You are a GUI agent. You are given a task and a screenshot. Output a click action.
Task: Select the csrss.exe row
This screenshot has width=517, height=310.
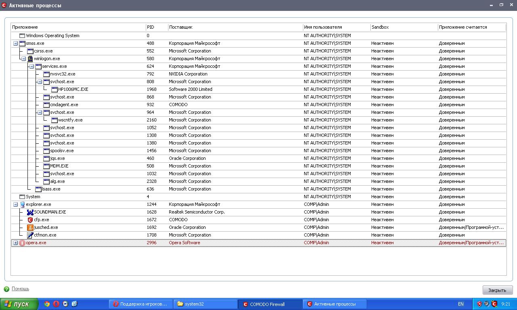coord(258,51)
